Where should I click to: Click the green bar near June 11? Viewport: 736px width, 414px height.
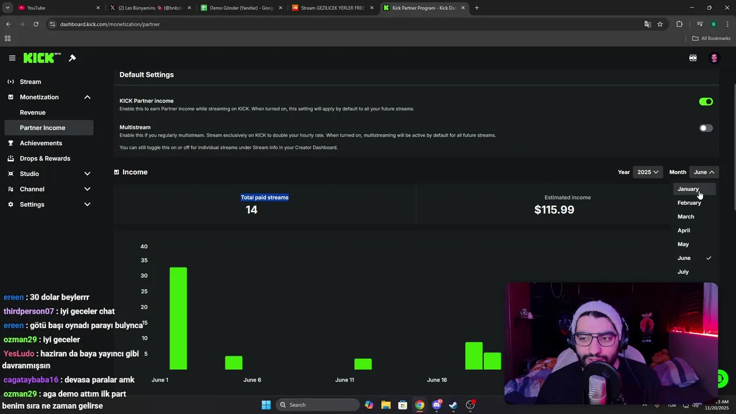click(363, 364)
